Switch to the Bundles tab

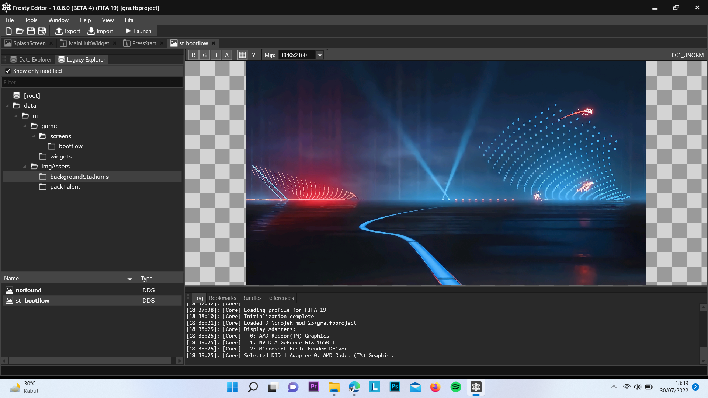252,298
